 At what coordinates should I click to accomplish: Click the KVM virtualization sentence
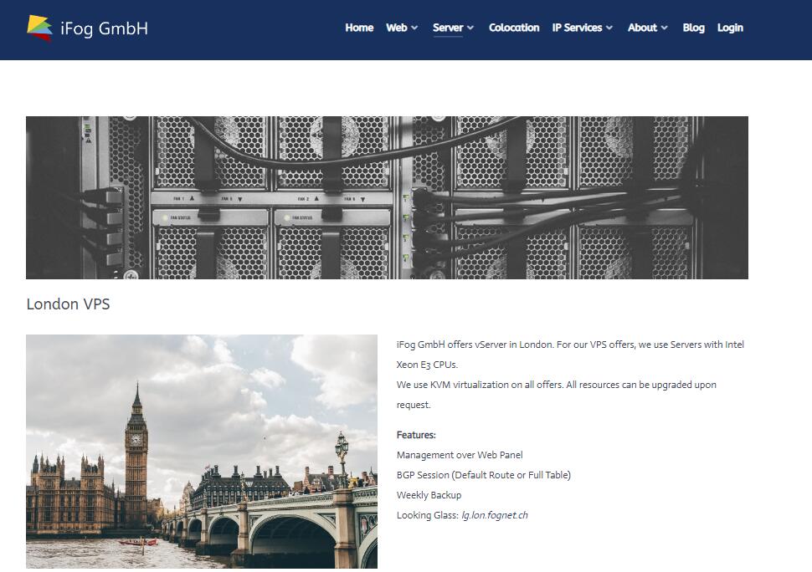click(556, 395)
